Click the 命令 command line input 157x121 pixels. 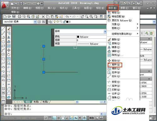[x=52, y=114]
